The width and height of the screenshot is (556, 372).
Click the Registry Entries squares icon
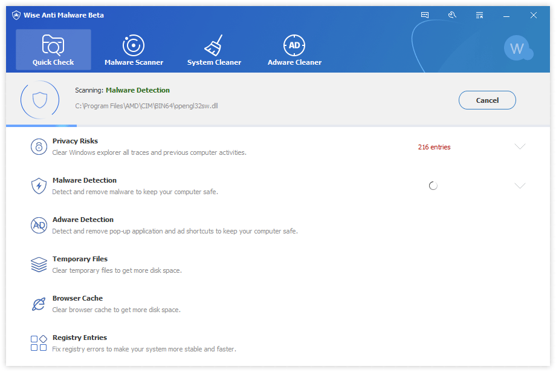point(39,343)
